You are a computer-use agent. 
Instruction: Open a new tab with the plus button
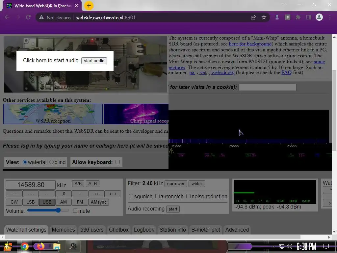(x=89, y=6)
